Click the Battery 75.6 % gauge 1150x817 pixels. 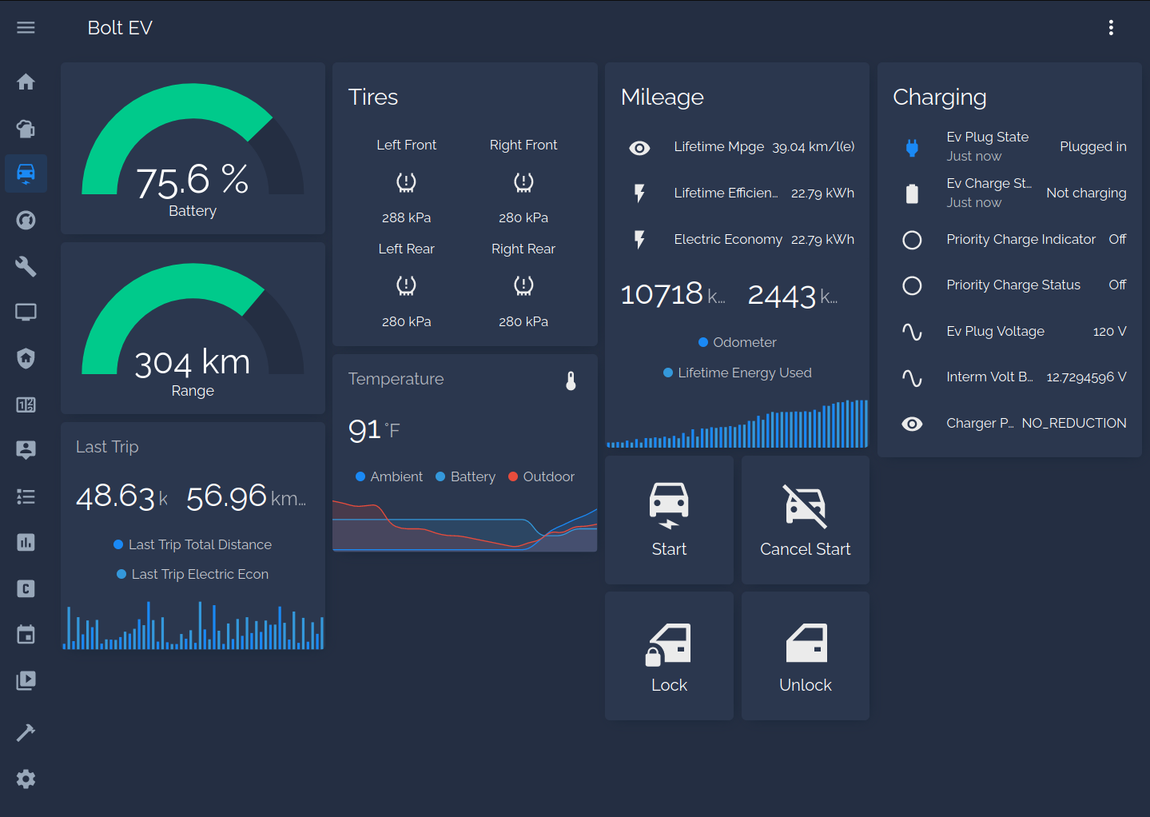[x=193, y=149]
